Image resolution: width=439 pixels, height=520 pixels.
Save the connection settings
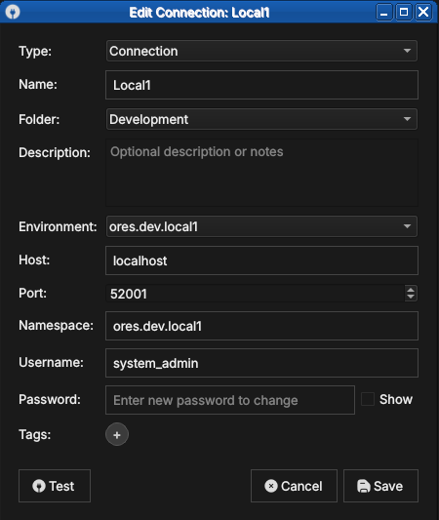coord(380,486)
